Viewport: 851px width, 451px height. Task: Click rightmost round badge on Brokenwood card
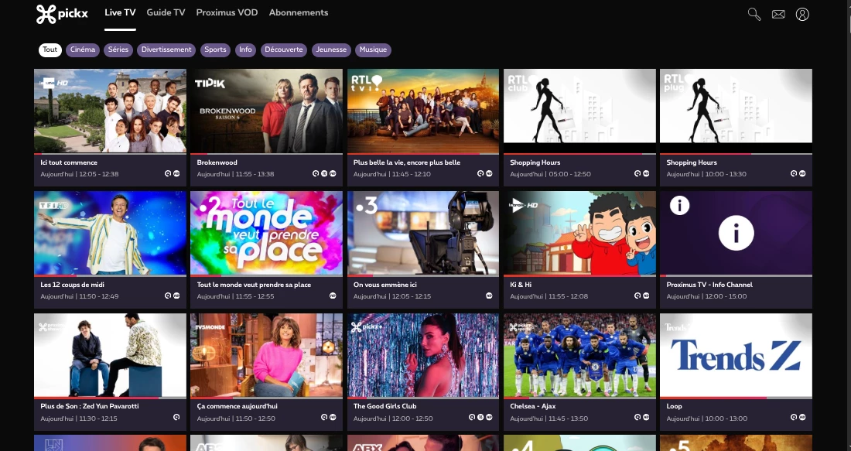point(333,174)
